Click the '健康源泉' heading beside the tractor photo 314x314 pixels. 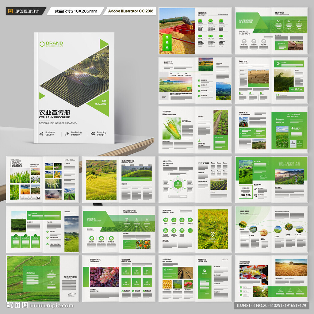click(243, 113)
